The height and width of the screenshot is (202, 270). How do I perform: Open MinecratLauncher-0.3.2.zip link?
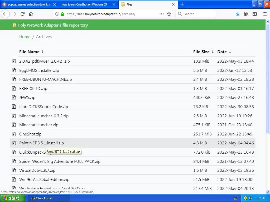44,116
